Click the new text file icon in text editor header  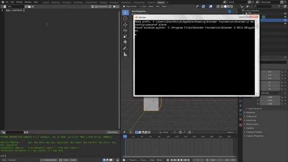(x=26, y=7)
